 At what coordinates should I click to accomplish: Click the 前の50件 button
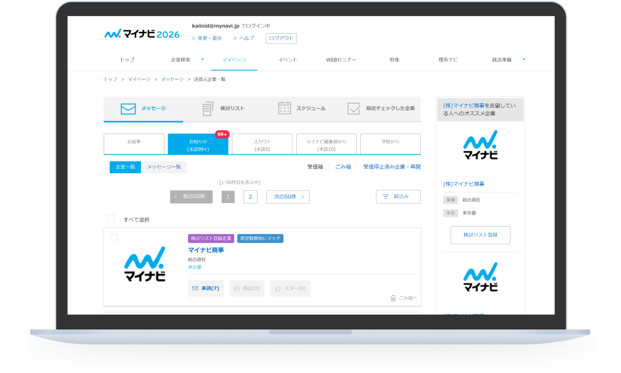(x=191, y=196)
